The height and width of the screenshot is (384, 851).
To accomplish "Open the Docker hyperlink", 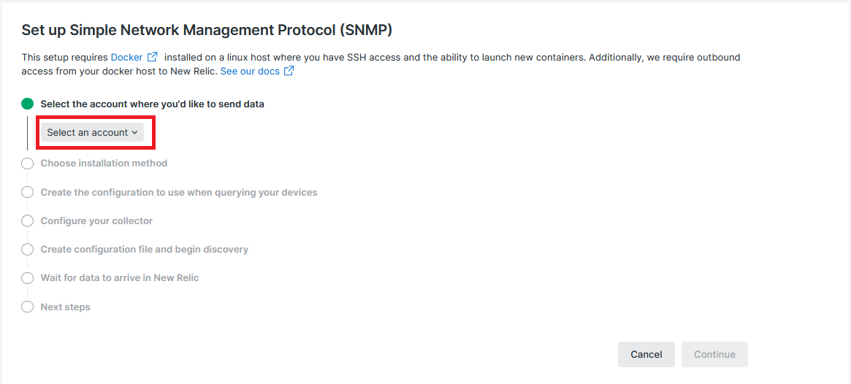I will 126,57.
